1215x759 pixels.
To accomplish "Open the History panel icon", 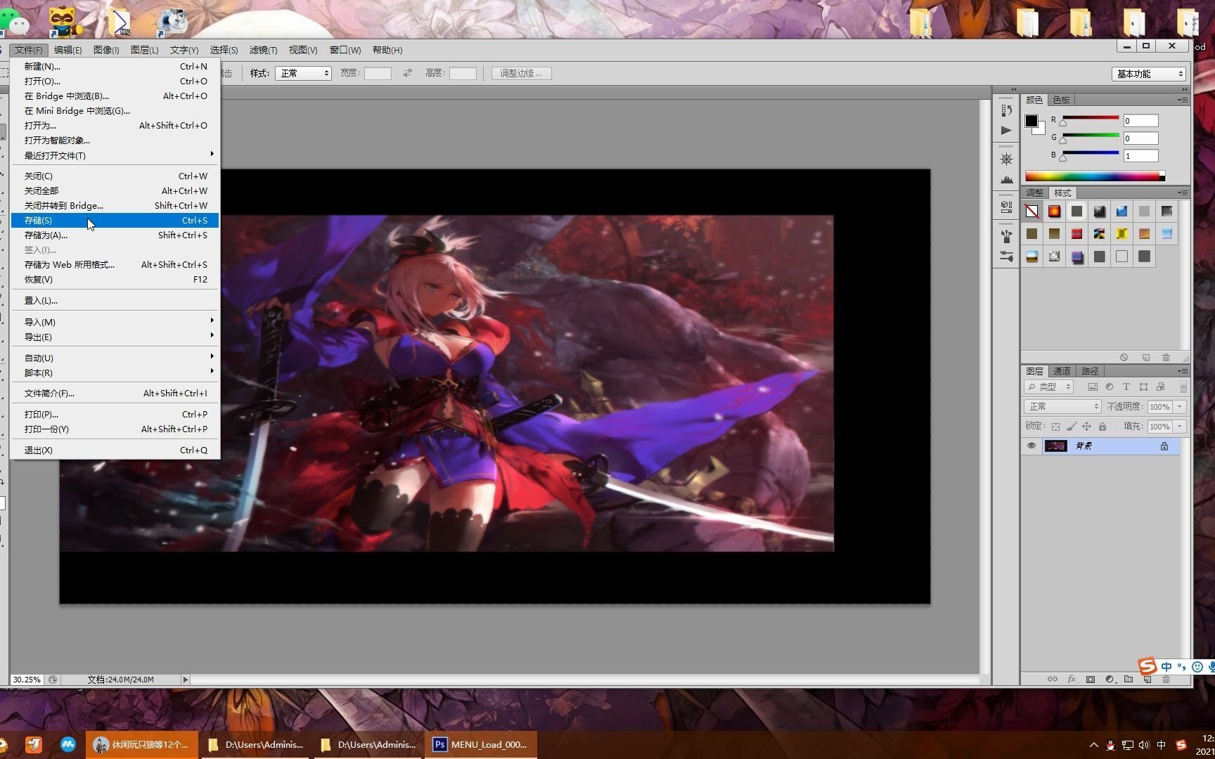I will pos(1006,110).
